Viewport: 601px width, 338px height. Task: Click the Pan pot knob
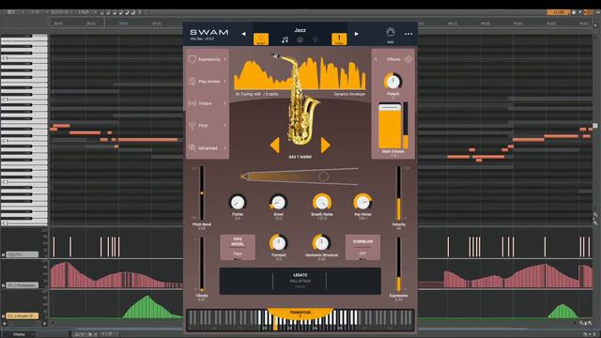(x=393, y=82)
